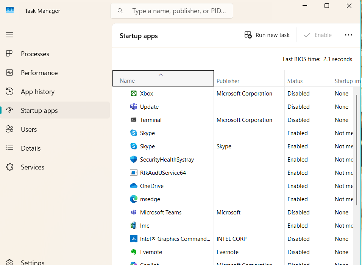
Task: Click the Task Manager app icon
Action: (10, 10)
